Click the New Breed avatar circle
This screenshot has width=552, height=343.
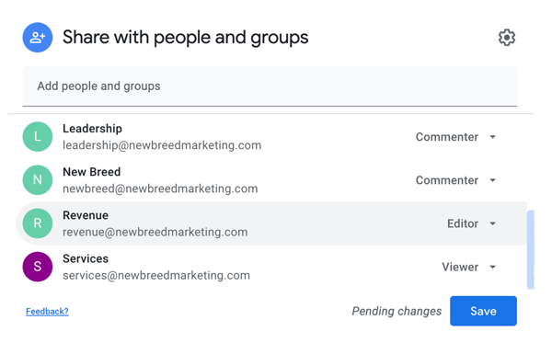(x=38, y=179)
